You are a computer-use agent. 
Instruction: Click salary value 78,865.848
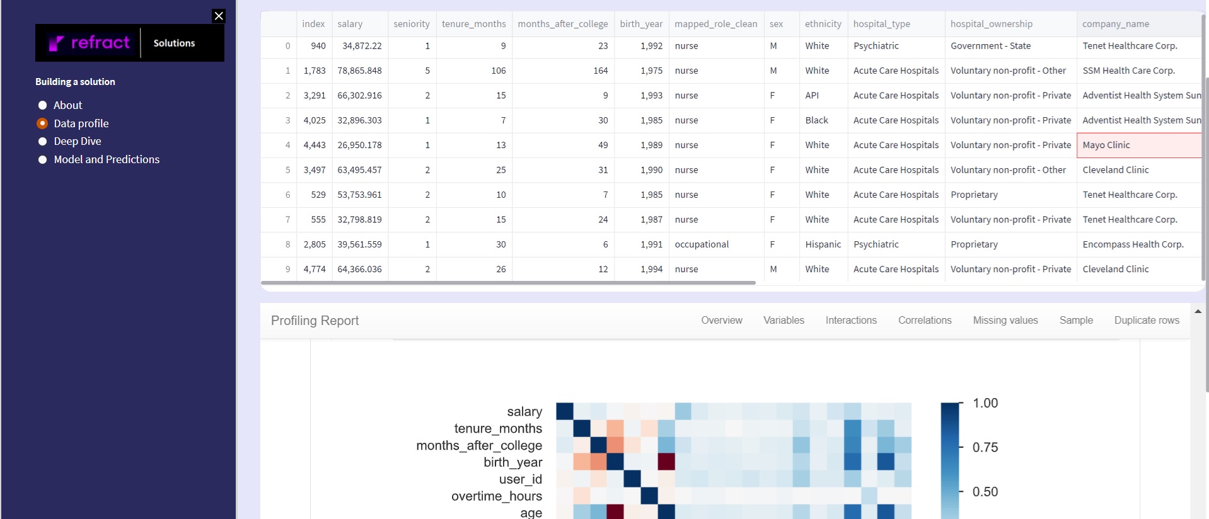tap(360, 71)
